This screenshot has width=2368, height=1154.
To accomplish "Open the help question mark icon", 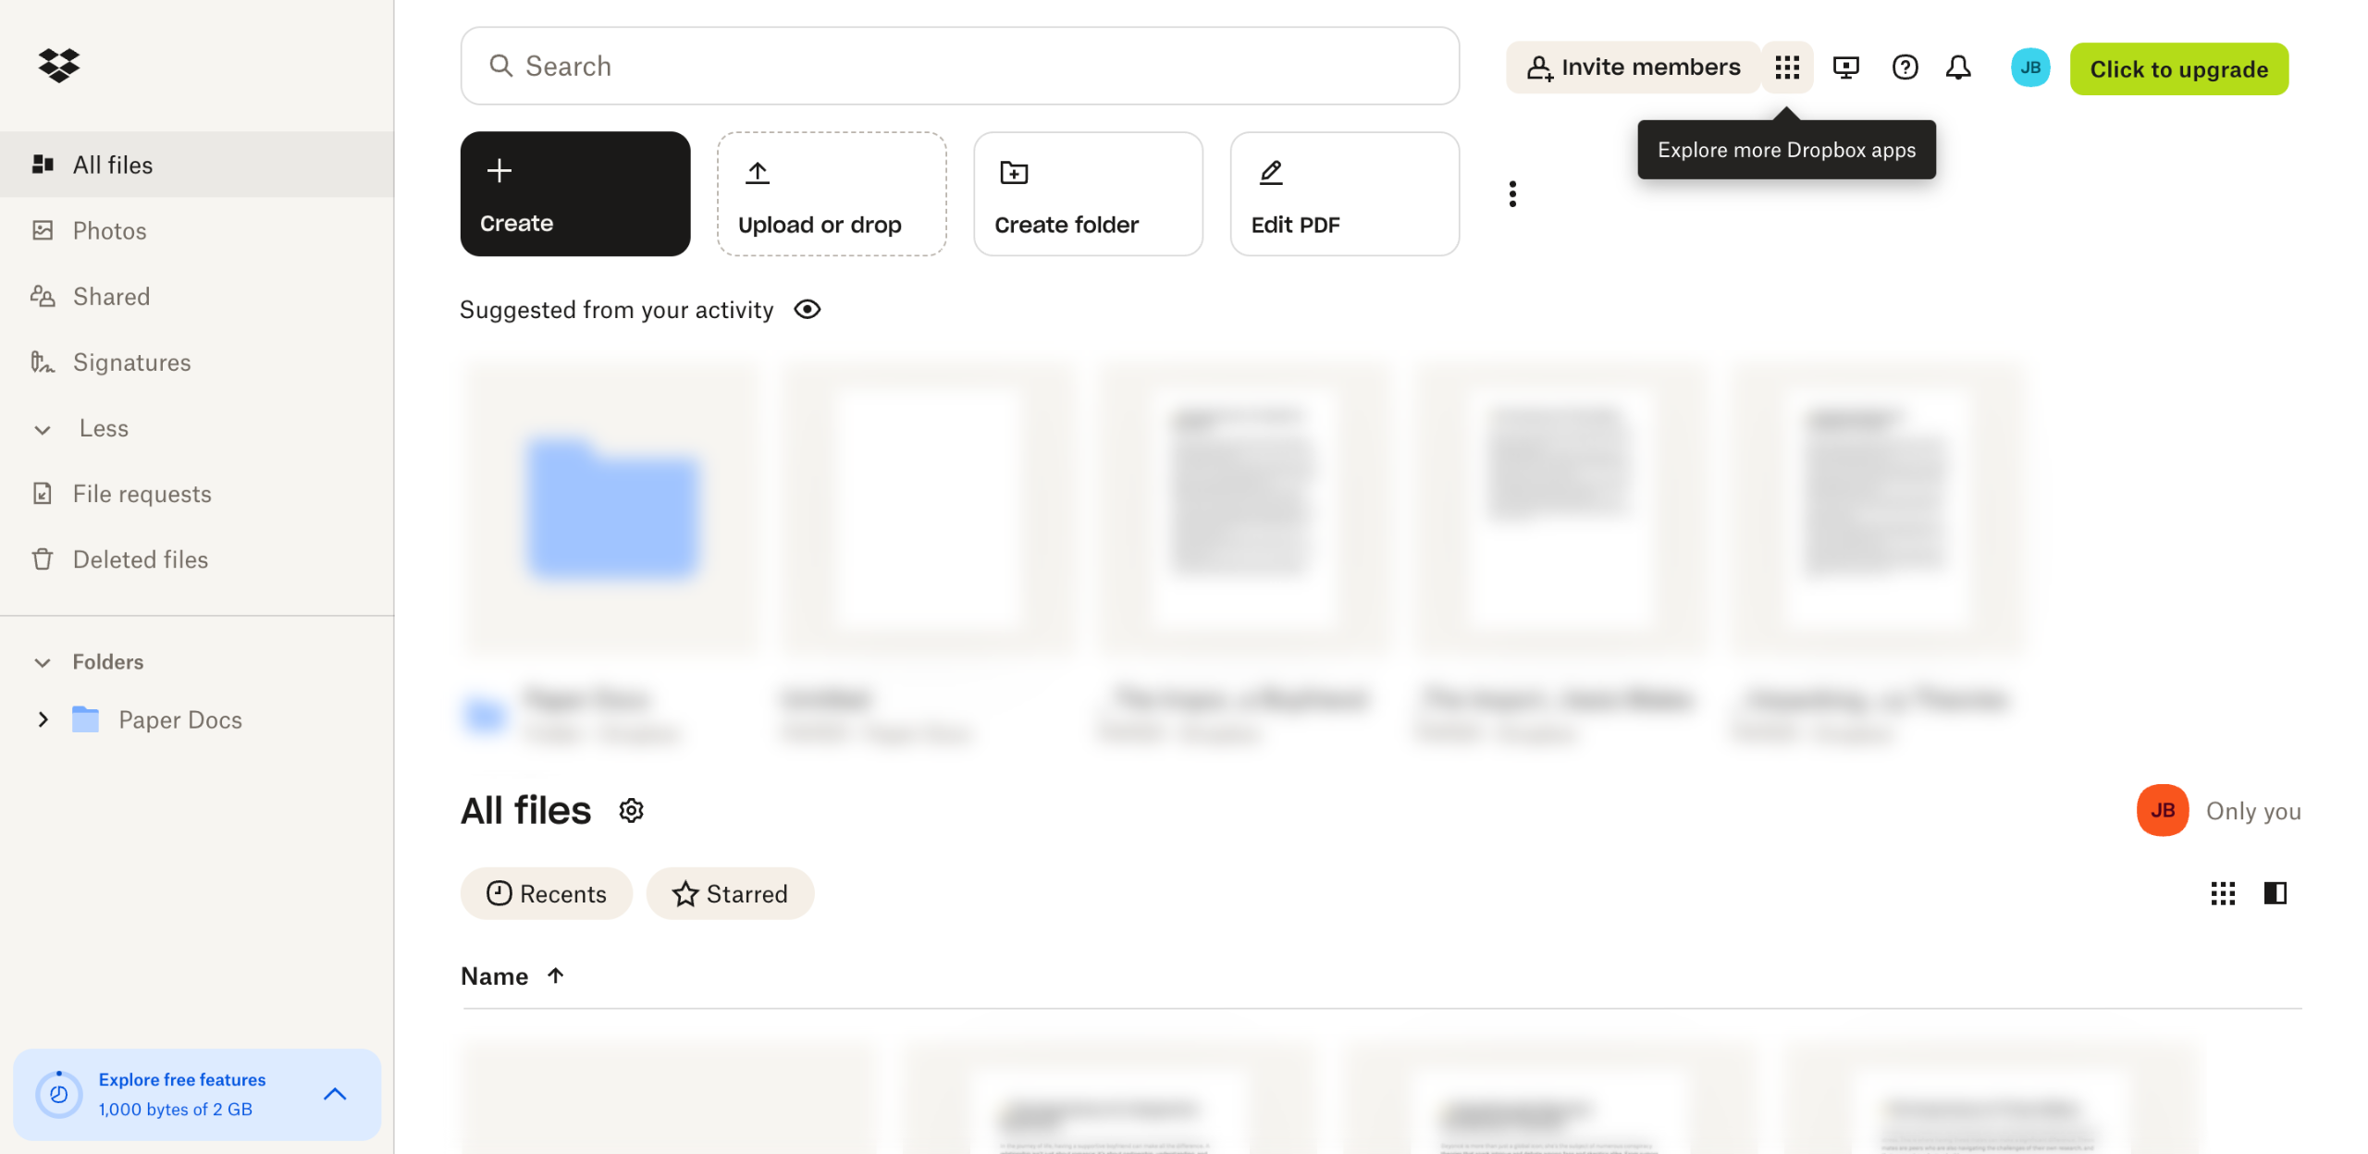I will tap(1905, 68).
